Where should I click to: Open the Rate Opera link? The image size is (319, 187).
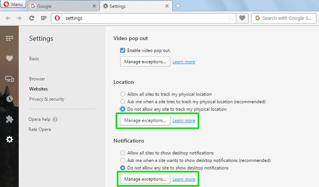click(39, 130)
